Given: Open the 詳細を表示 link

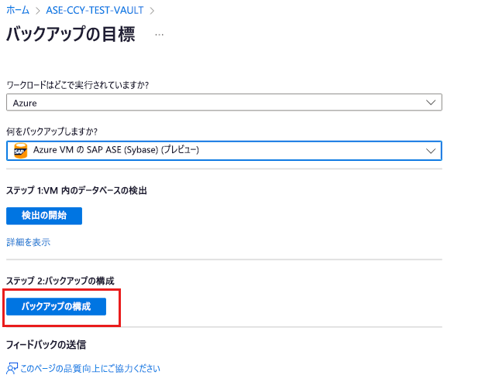Looking at the screenshot, I should point(29,242).
